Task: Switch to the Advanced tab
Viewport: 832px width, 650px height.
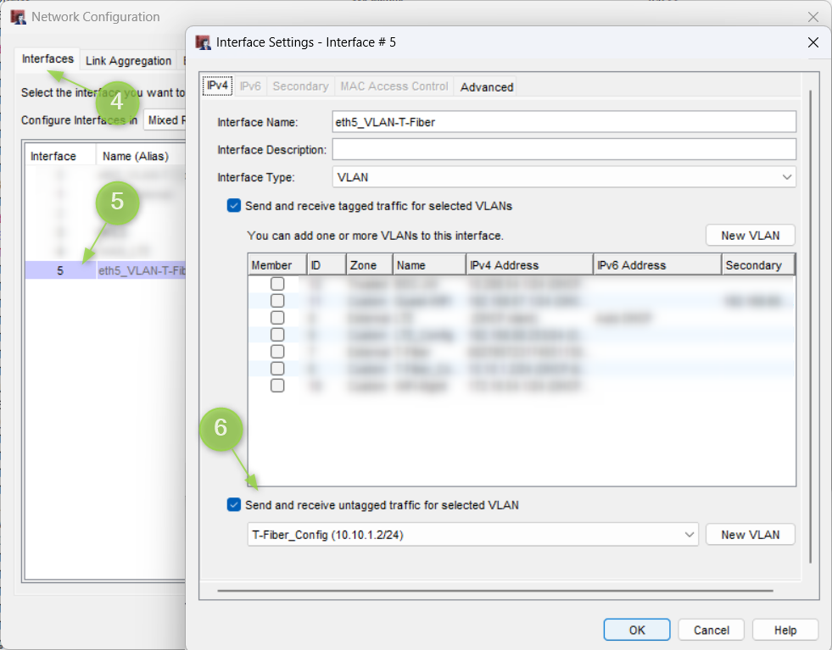Action: (x=487, y=86)
